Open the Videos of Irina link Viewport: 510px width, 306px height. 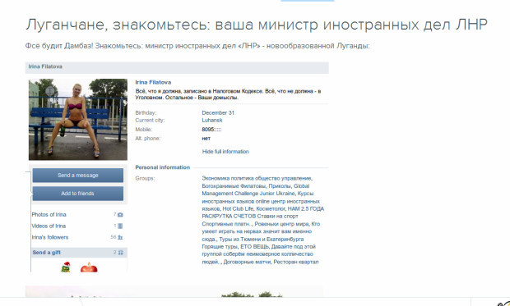coord(49,226)
